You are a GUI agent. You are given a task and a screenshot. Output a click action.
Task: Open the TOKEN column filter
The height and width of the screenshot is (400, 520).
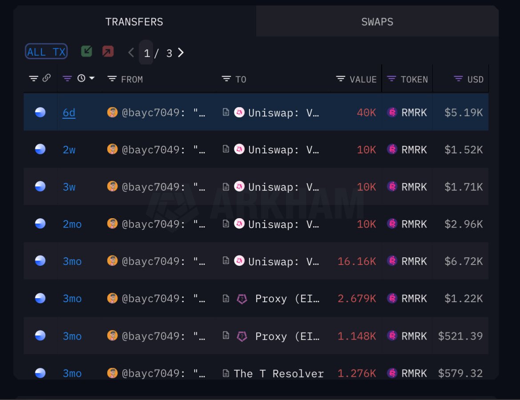(391, 79)
